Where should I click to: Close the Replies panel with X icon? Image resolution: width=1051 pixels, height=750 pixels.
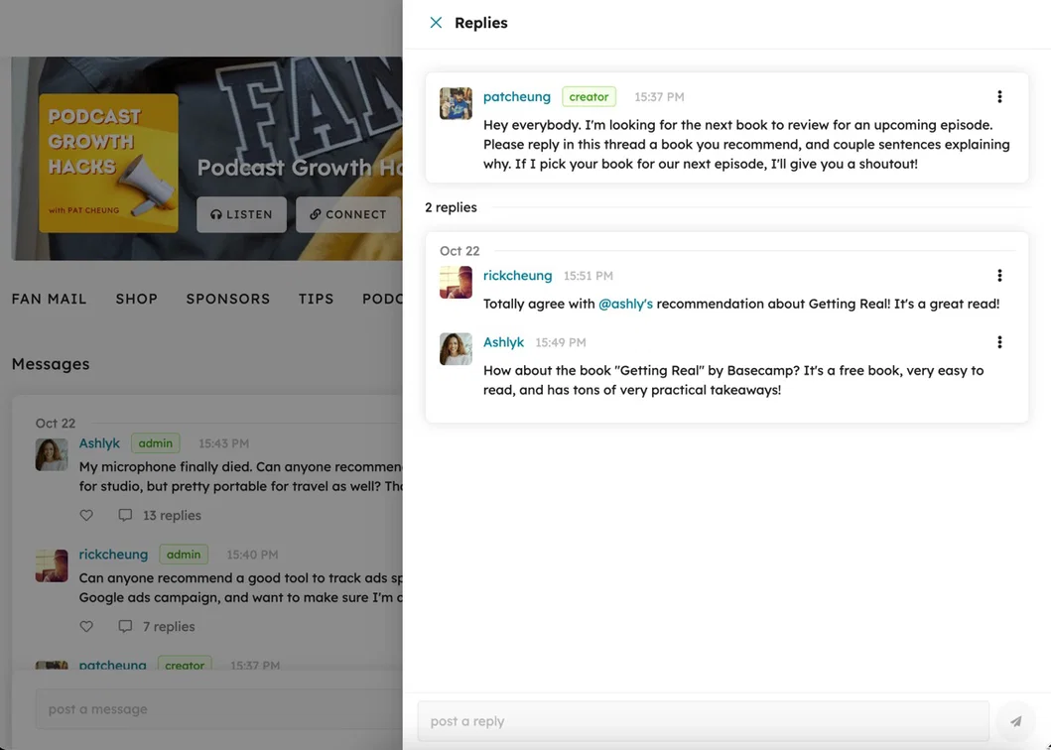coord(436,23)
